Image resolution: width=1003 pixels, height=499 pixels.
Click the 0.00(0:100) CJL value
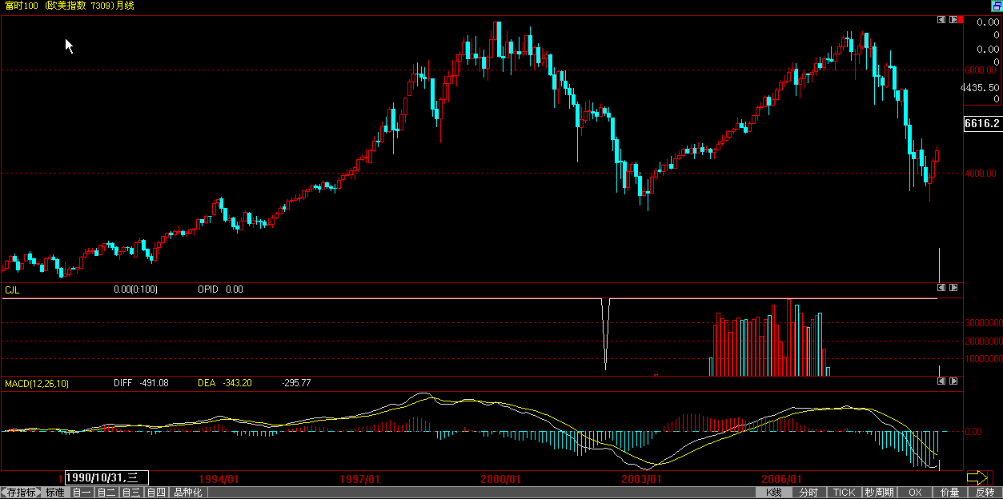pos(135,289)
